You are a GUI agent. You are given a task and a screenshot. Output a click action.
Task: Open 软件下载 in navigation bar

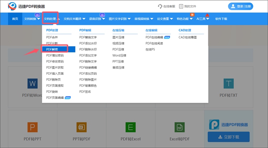[x=221, y=19]
